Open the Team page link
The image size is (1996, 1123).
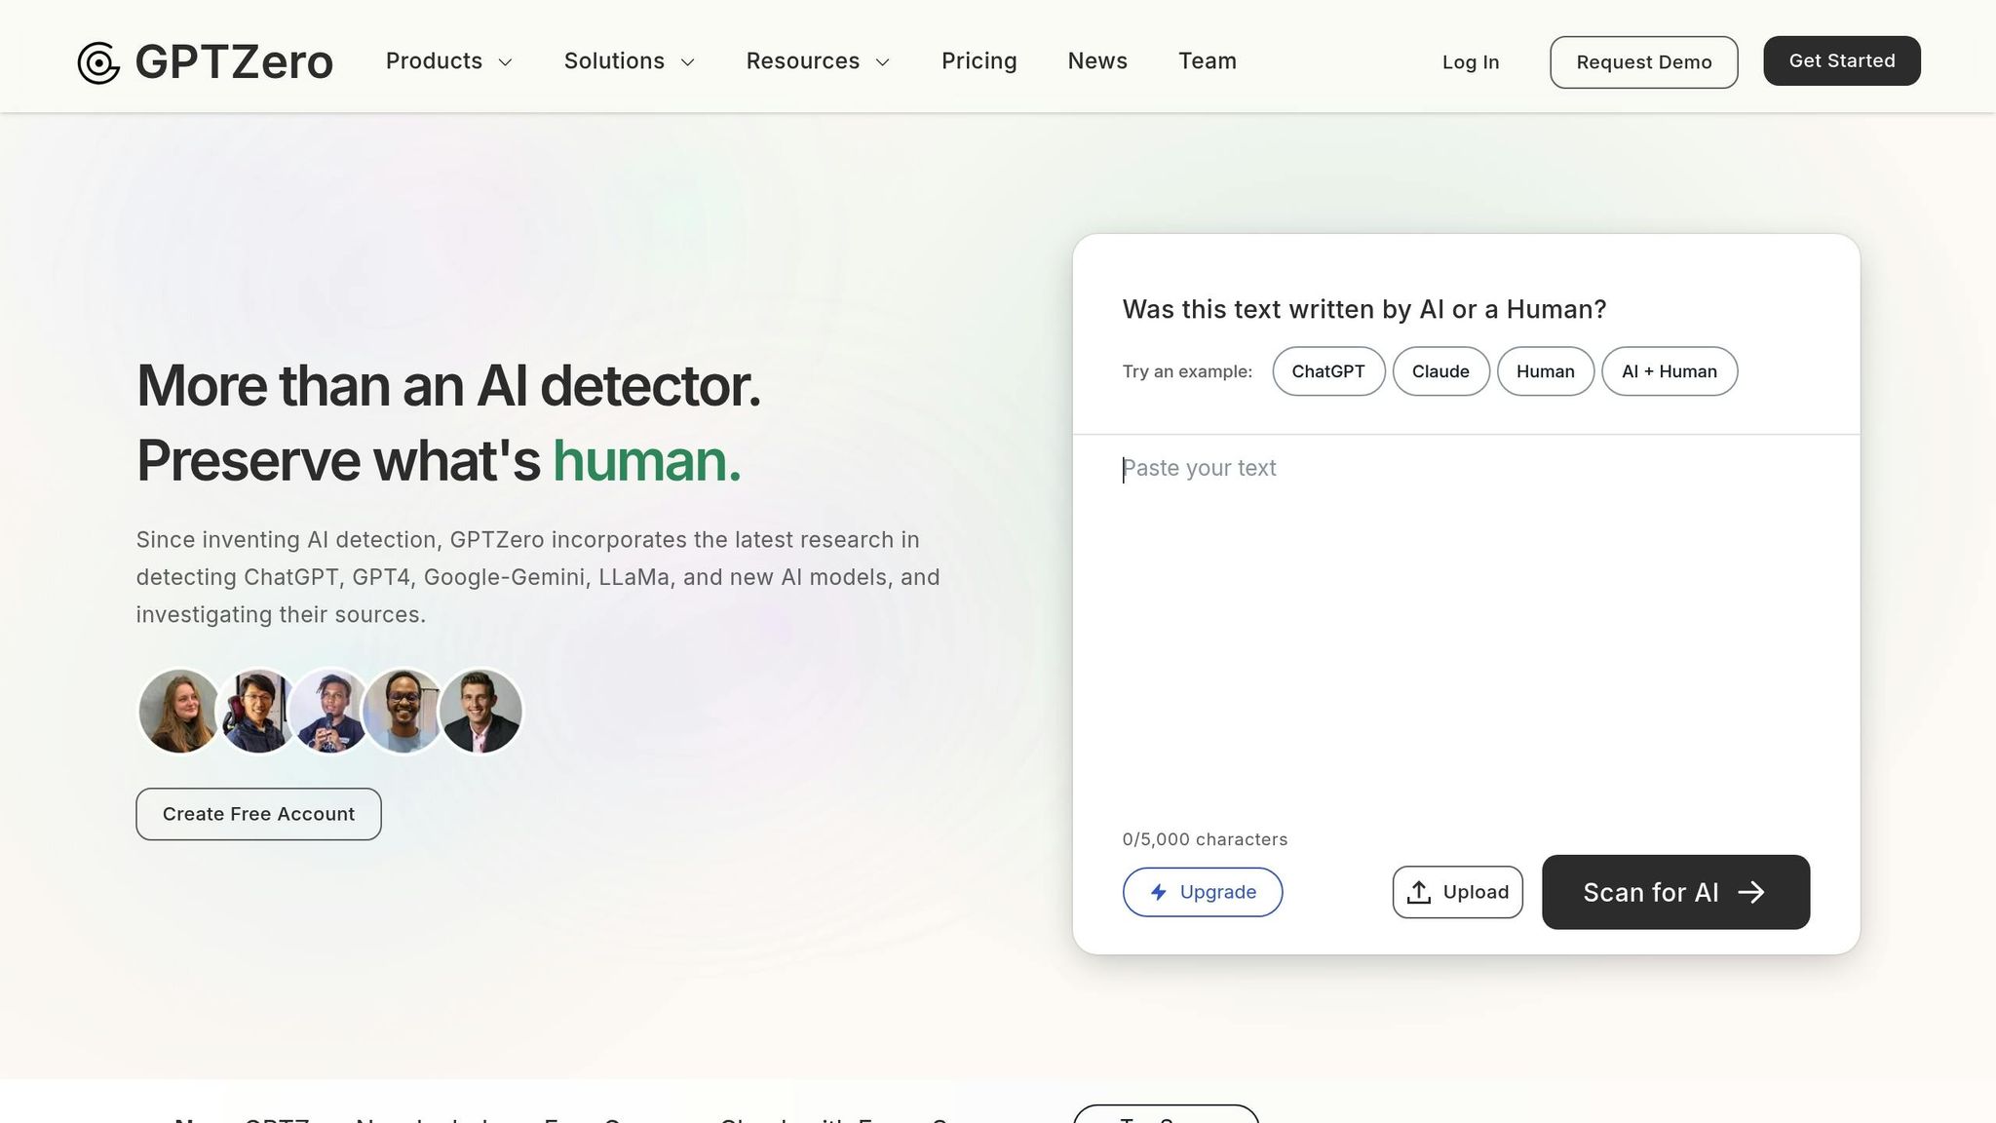coord(1207,61)
